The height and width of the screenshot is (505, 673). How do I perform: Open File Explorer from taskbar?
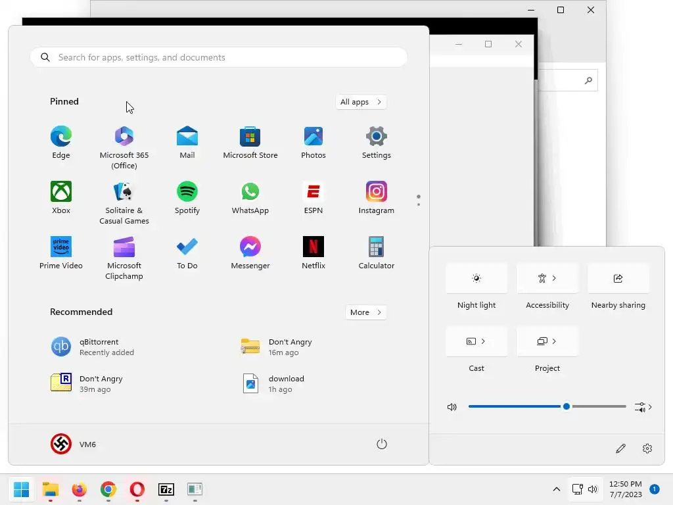(x=50, y=489)
